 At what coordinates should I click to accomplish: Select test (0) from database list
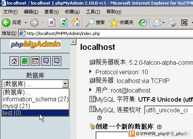click(35, 113)
